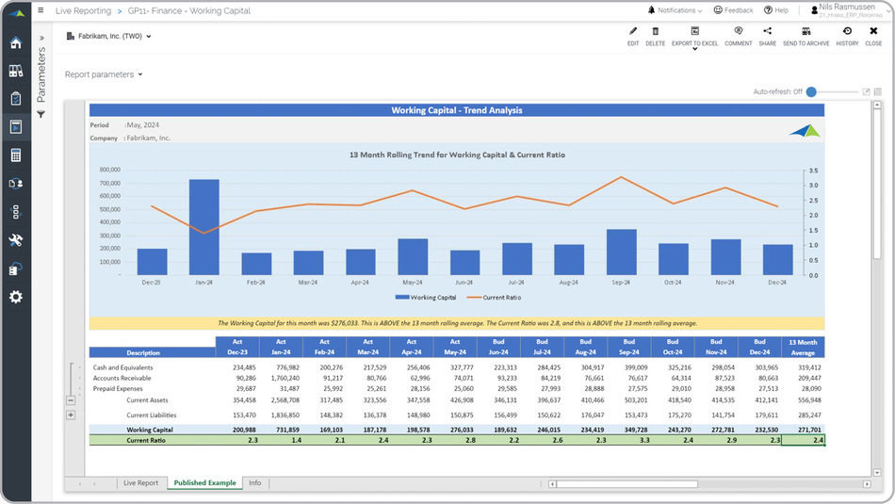The width and height of the screenshot is (895, 504).
Task: Expand the Current Liabilities row group
Action: tap(71, 415)
